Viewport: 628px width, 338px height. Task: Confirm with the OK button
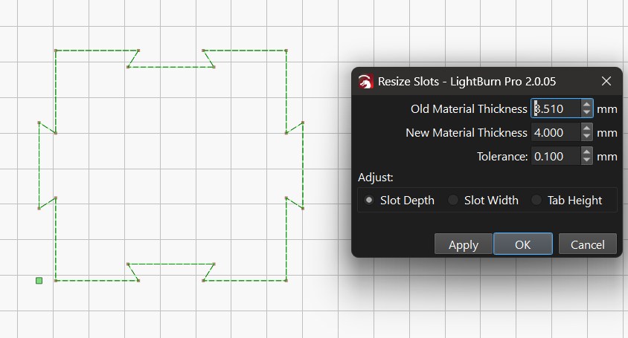(x=522, y=244)
